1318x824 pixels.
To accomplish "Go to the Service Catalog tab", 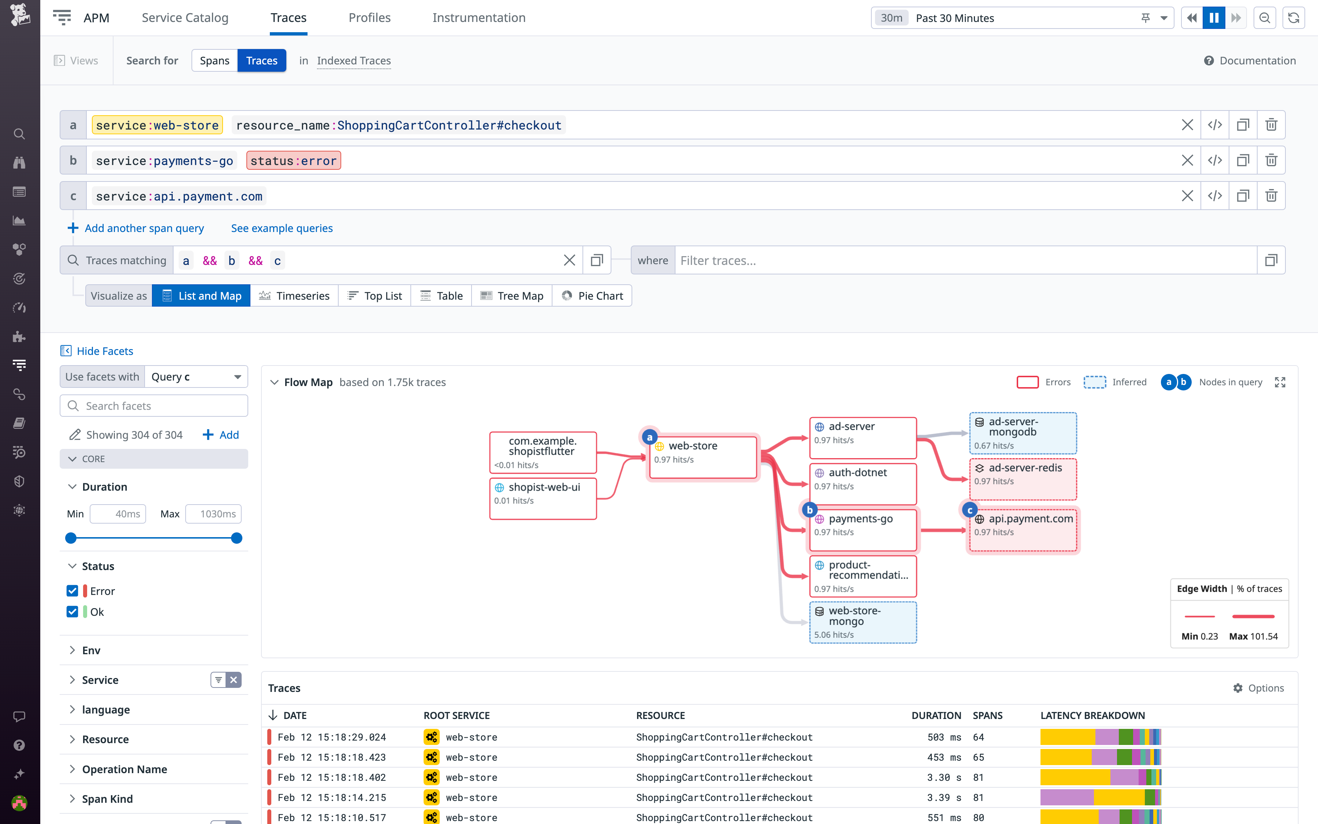I will (184, 18).
